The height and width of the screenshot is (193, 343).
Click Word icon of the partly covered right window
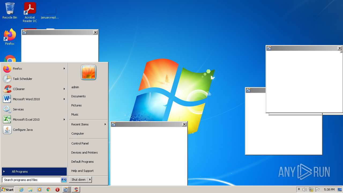coord(248,90)
